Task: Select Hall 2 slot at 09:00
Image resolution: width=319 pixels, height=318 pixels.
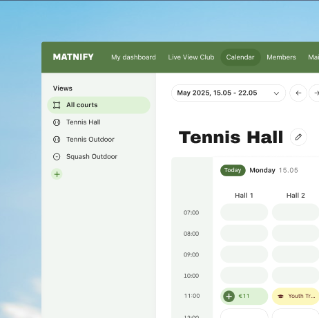Action: [296, 254]
